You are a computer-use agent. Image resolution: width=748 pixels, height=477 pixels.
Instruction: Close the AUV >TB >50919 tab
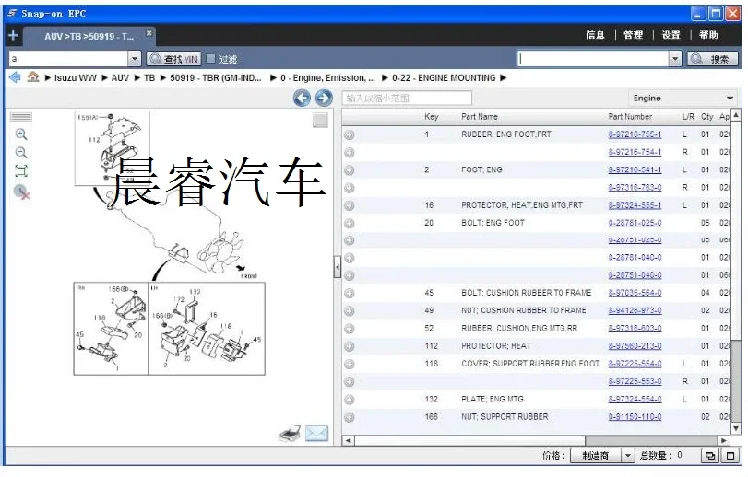tap(149, 33)
